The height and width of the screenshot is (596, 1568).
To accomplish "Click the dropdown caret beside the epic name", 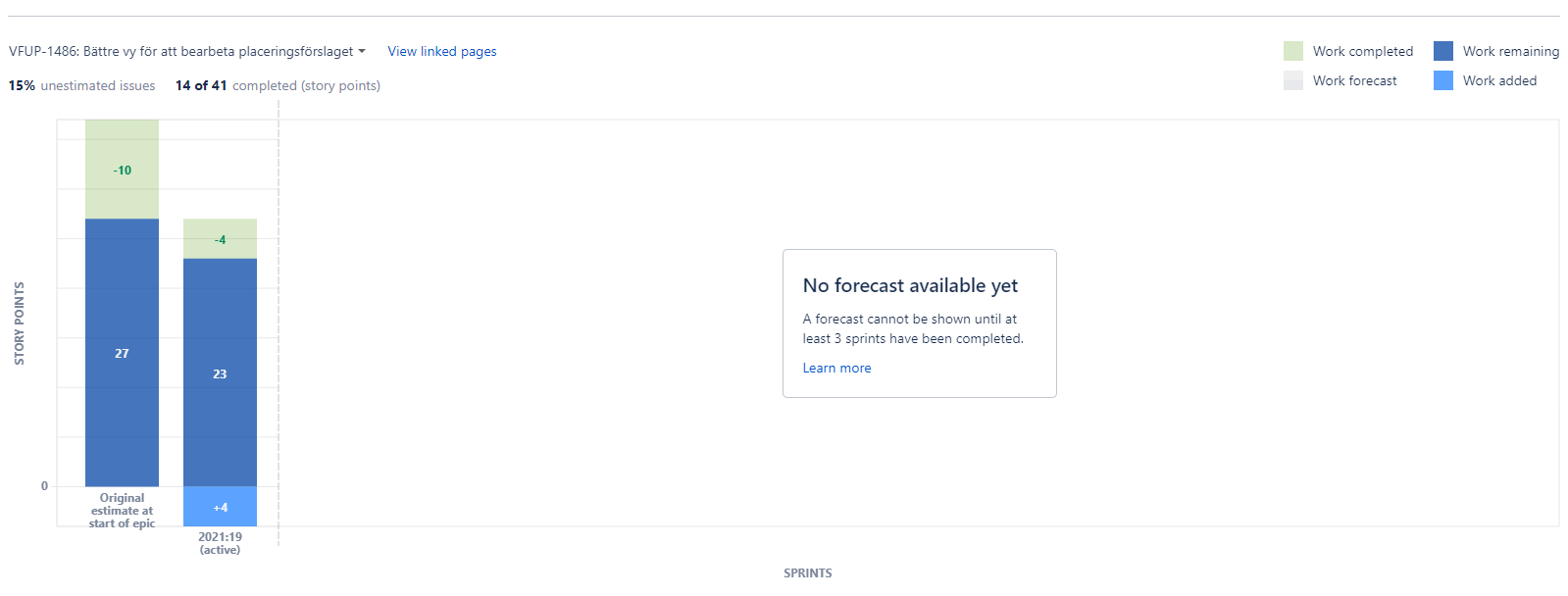I will point(362,51).
